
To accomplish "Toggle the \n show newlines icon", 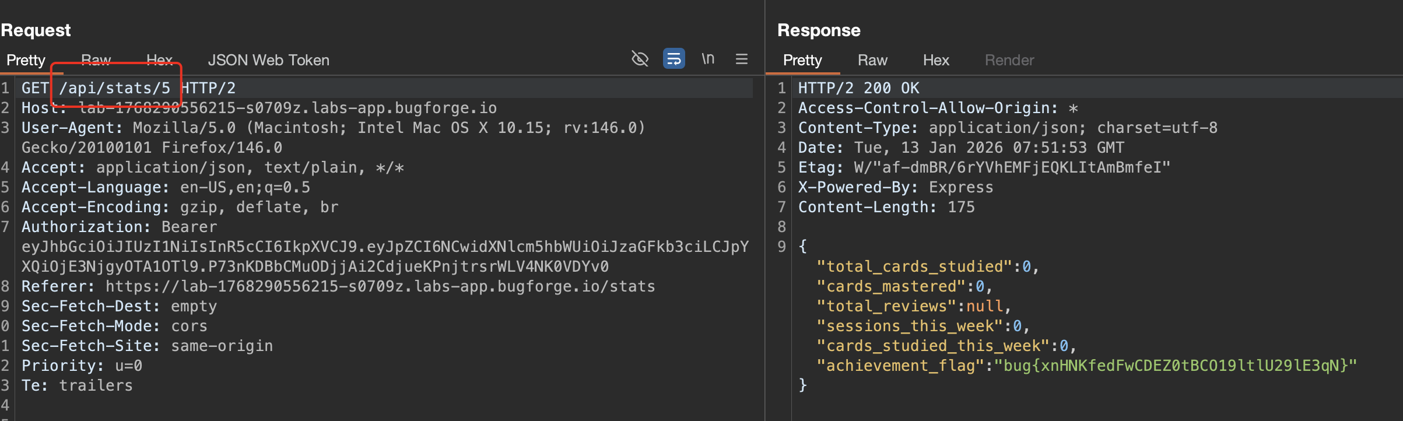I will 707,59.
